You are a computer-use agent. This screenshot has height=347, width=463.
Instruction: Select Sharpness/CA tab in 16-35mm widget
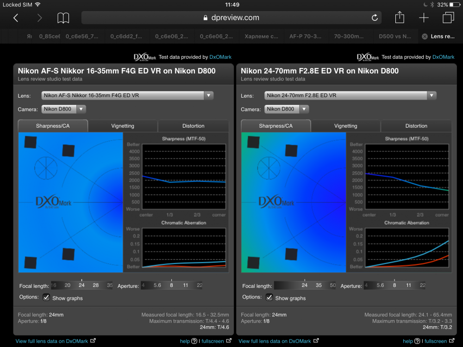tap(53, 126)
